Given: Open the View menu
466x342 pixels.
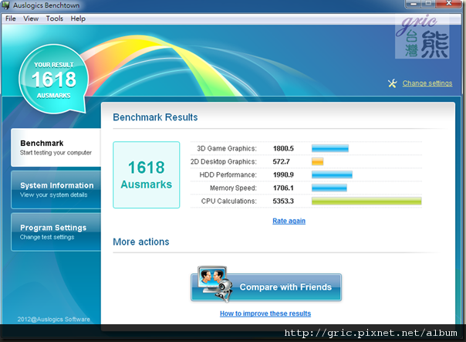Looking at the screenshot, I should click(x=31, y=19).
